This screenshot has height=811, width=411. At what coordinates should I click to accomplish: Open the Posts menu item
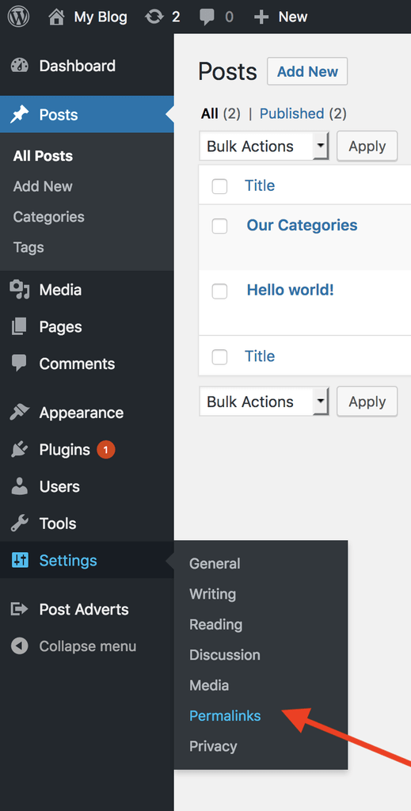pos(87,114)
